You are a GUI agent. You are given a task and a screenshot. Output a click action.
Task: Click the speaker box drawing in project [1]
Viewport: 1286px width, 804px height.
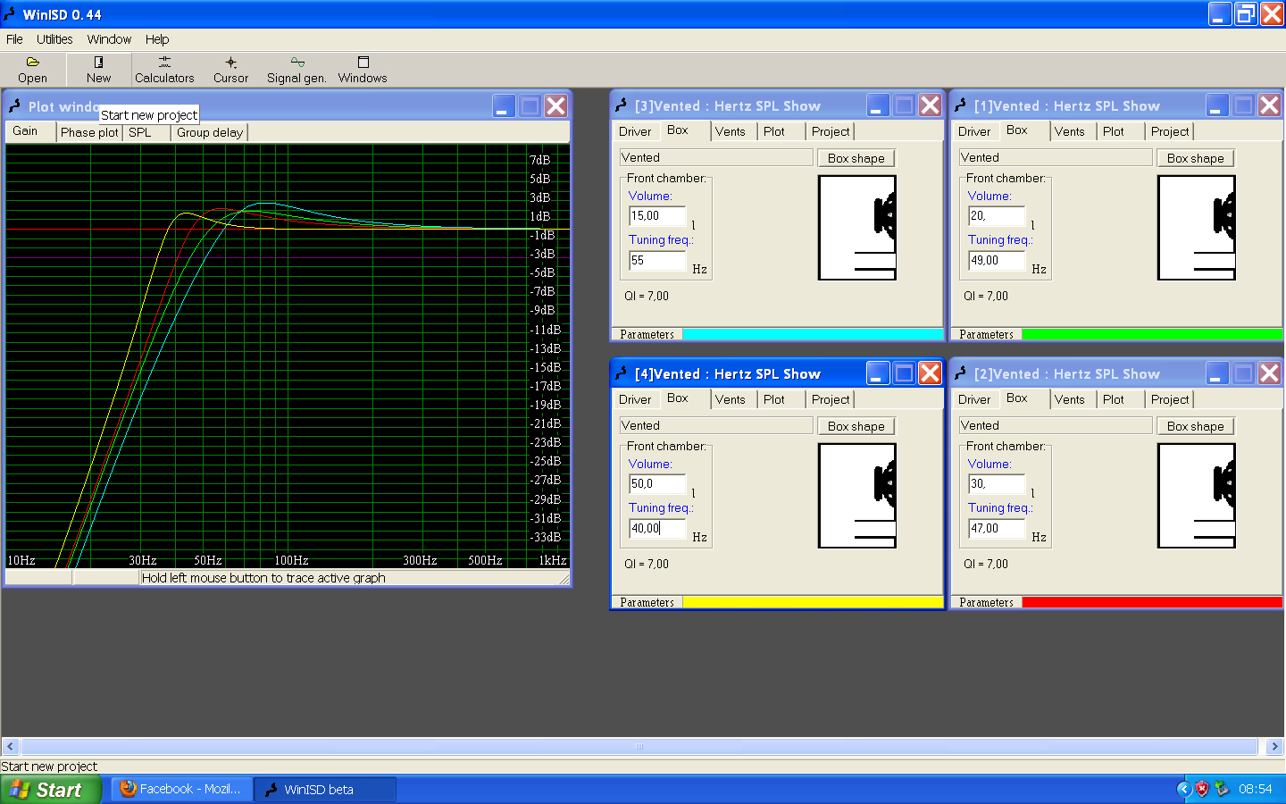pyautogui.click(x=1197, y=228)
